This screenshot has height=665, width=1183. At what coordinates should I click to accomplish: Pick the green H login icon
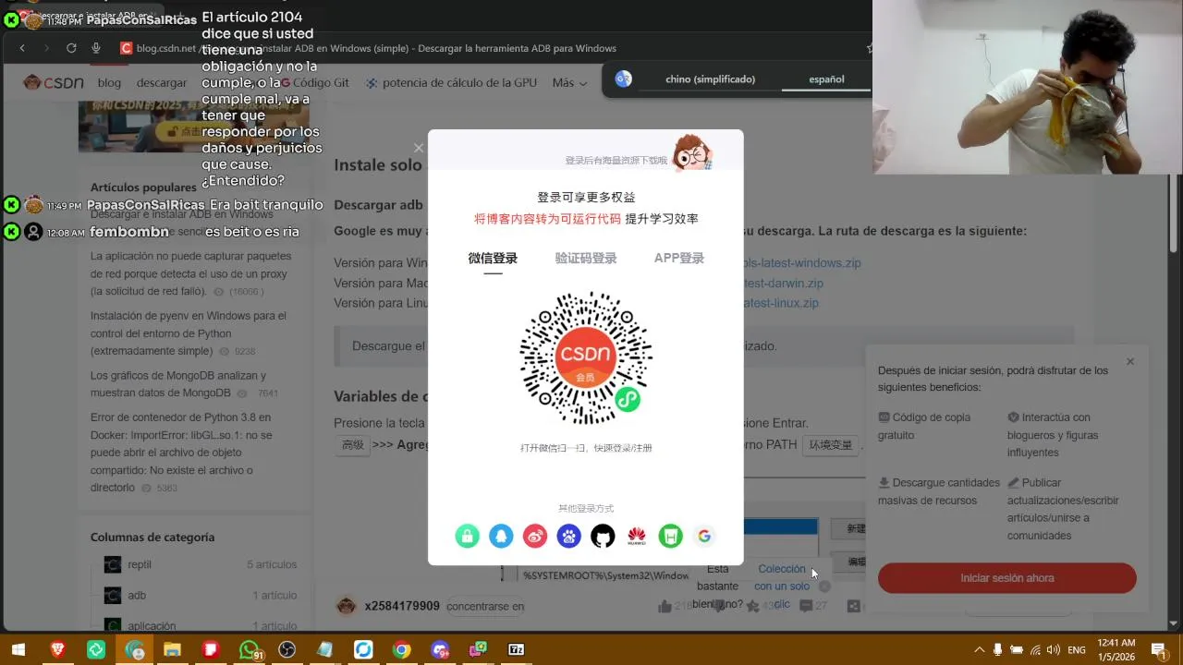[670, 536]
